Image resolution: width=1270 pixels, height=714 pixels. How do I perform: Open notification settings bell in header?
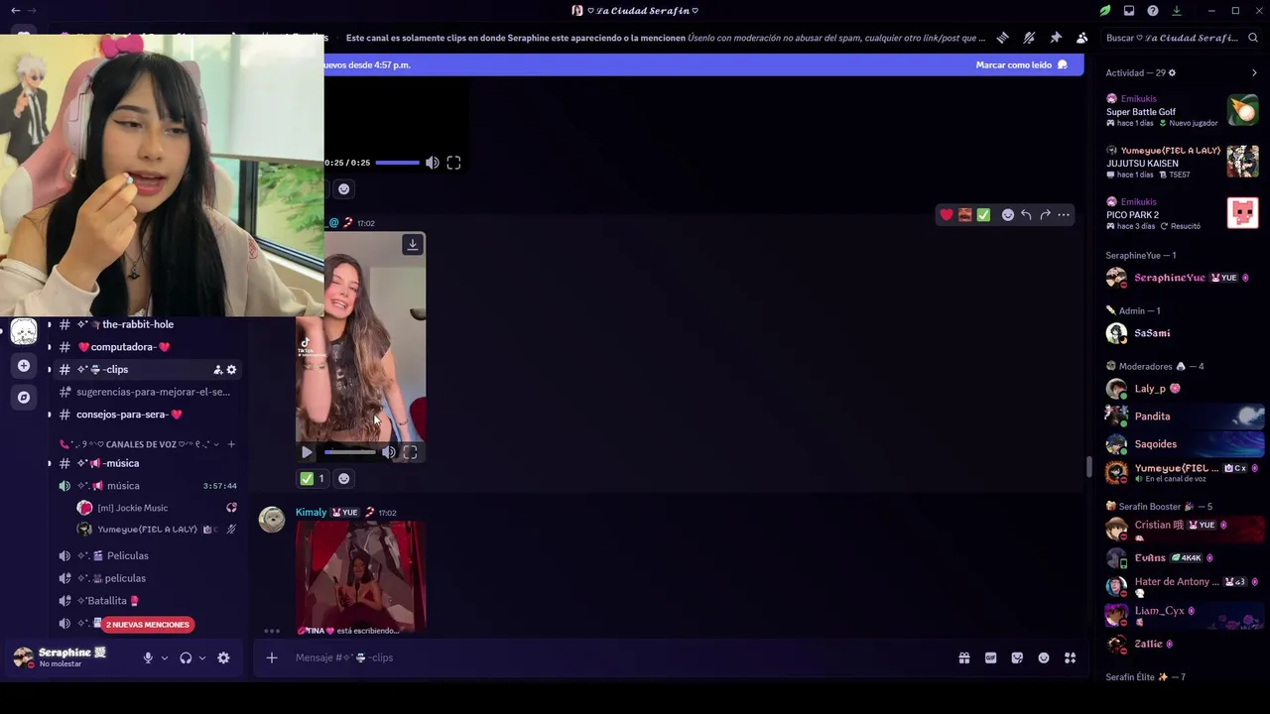pos(1029,38)
